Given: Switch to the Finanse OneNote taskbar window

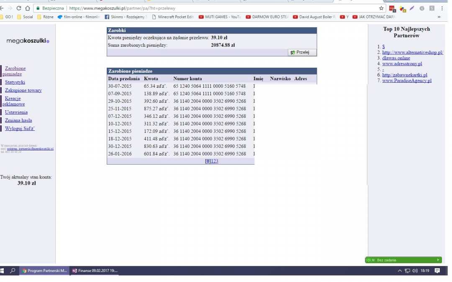Looking at the screenshot, I should tap(95, 271).
